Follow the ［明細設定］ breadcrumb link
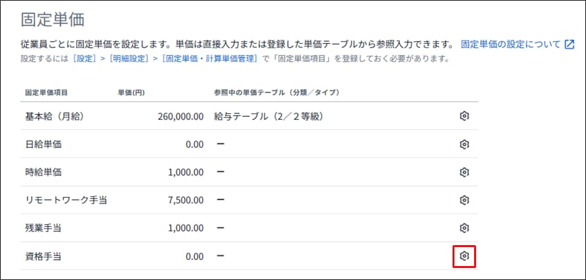Screen dimensions: 586x280 click(127, 59)
